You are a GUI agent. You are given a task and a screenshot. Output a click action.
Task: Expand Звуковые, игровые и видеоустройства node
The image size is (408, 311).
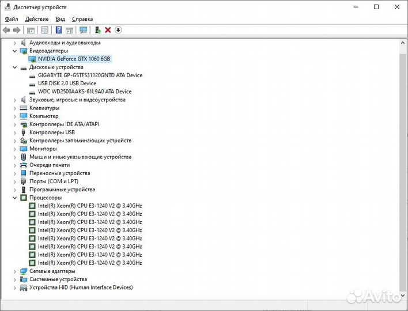tap(15, 100)
